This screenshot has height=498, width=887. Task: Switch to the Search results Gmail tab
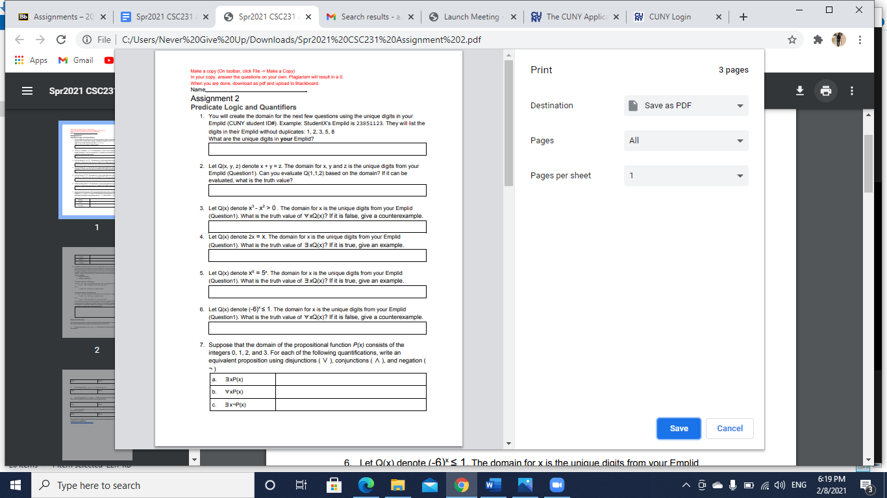tap(366, 16)
